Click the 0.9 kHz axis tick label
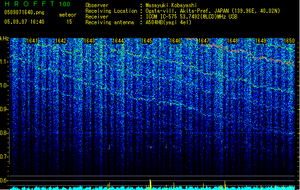The image size is (300, 190). click(4, 109)
